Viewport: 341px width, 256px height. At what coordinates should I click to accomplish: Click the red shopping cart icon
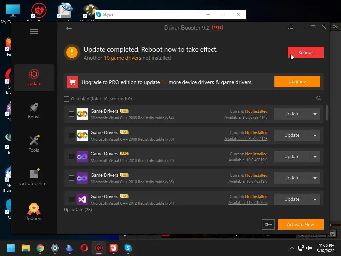[72, 82]
